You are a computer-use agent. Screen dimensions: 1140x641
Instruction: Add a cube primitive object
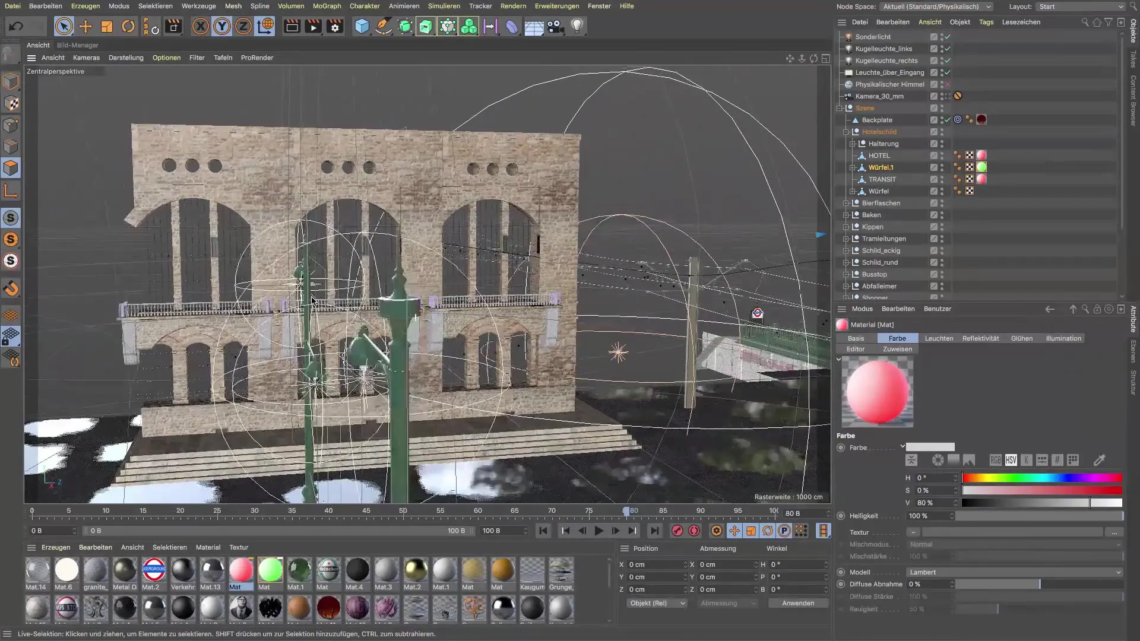tap(362, 27)
